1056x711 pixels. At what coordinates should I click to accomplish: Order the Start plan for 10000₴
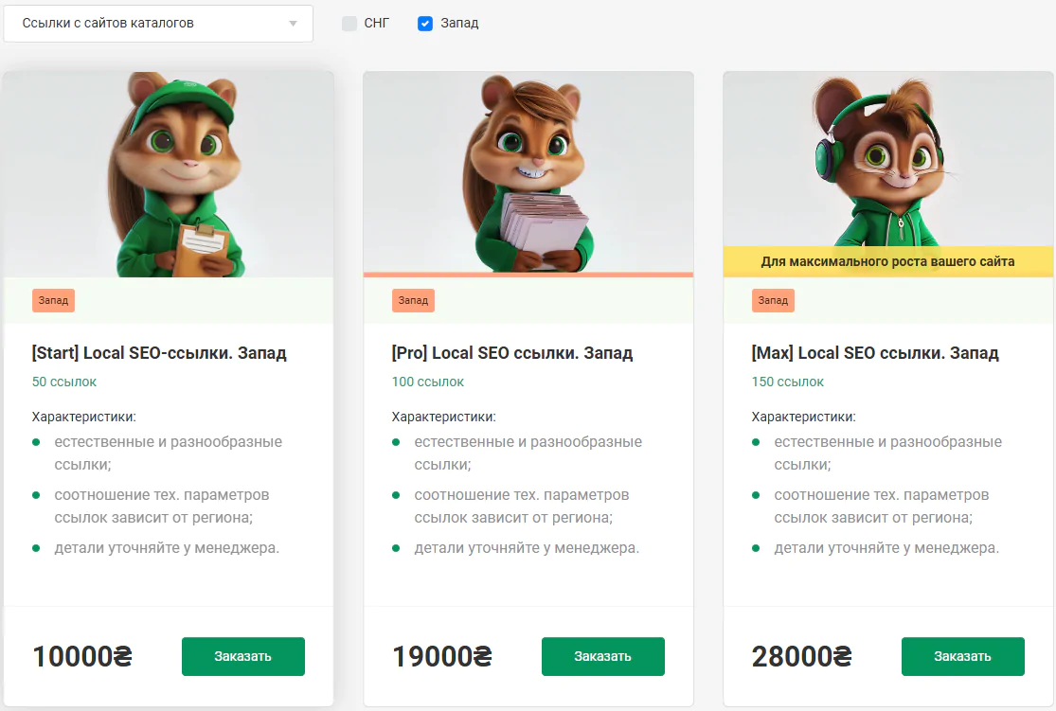point(243,656)
